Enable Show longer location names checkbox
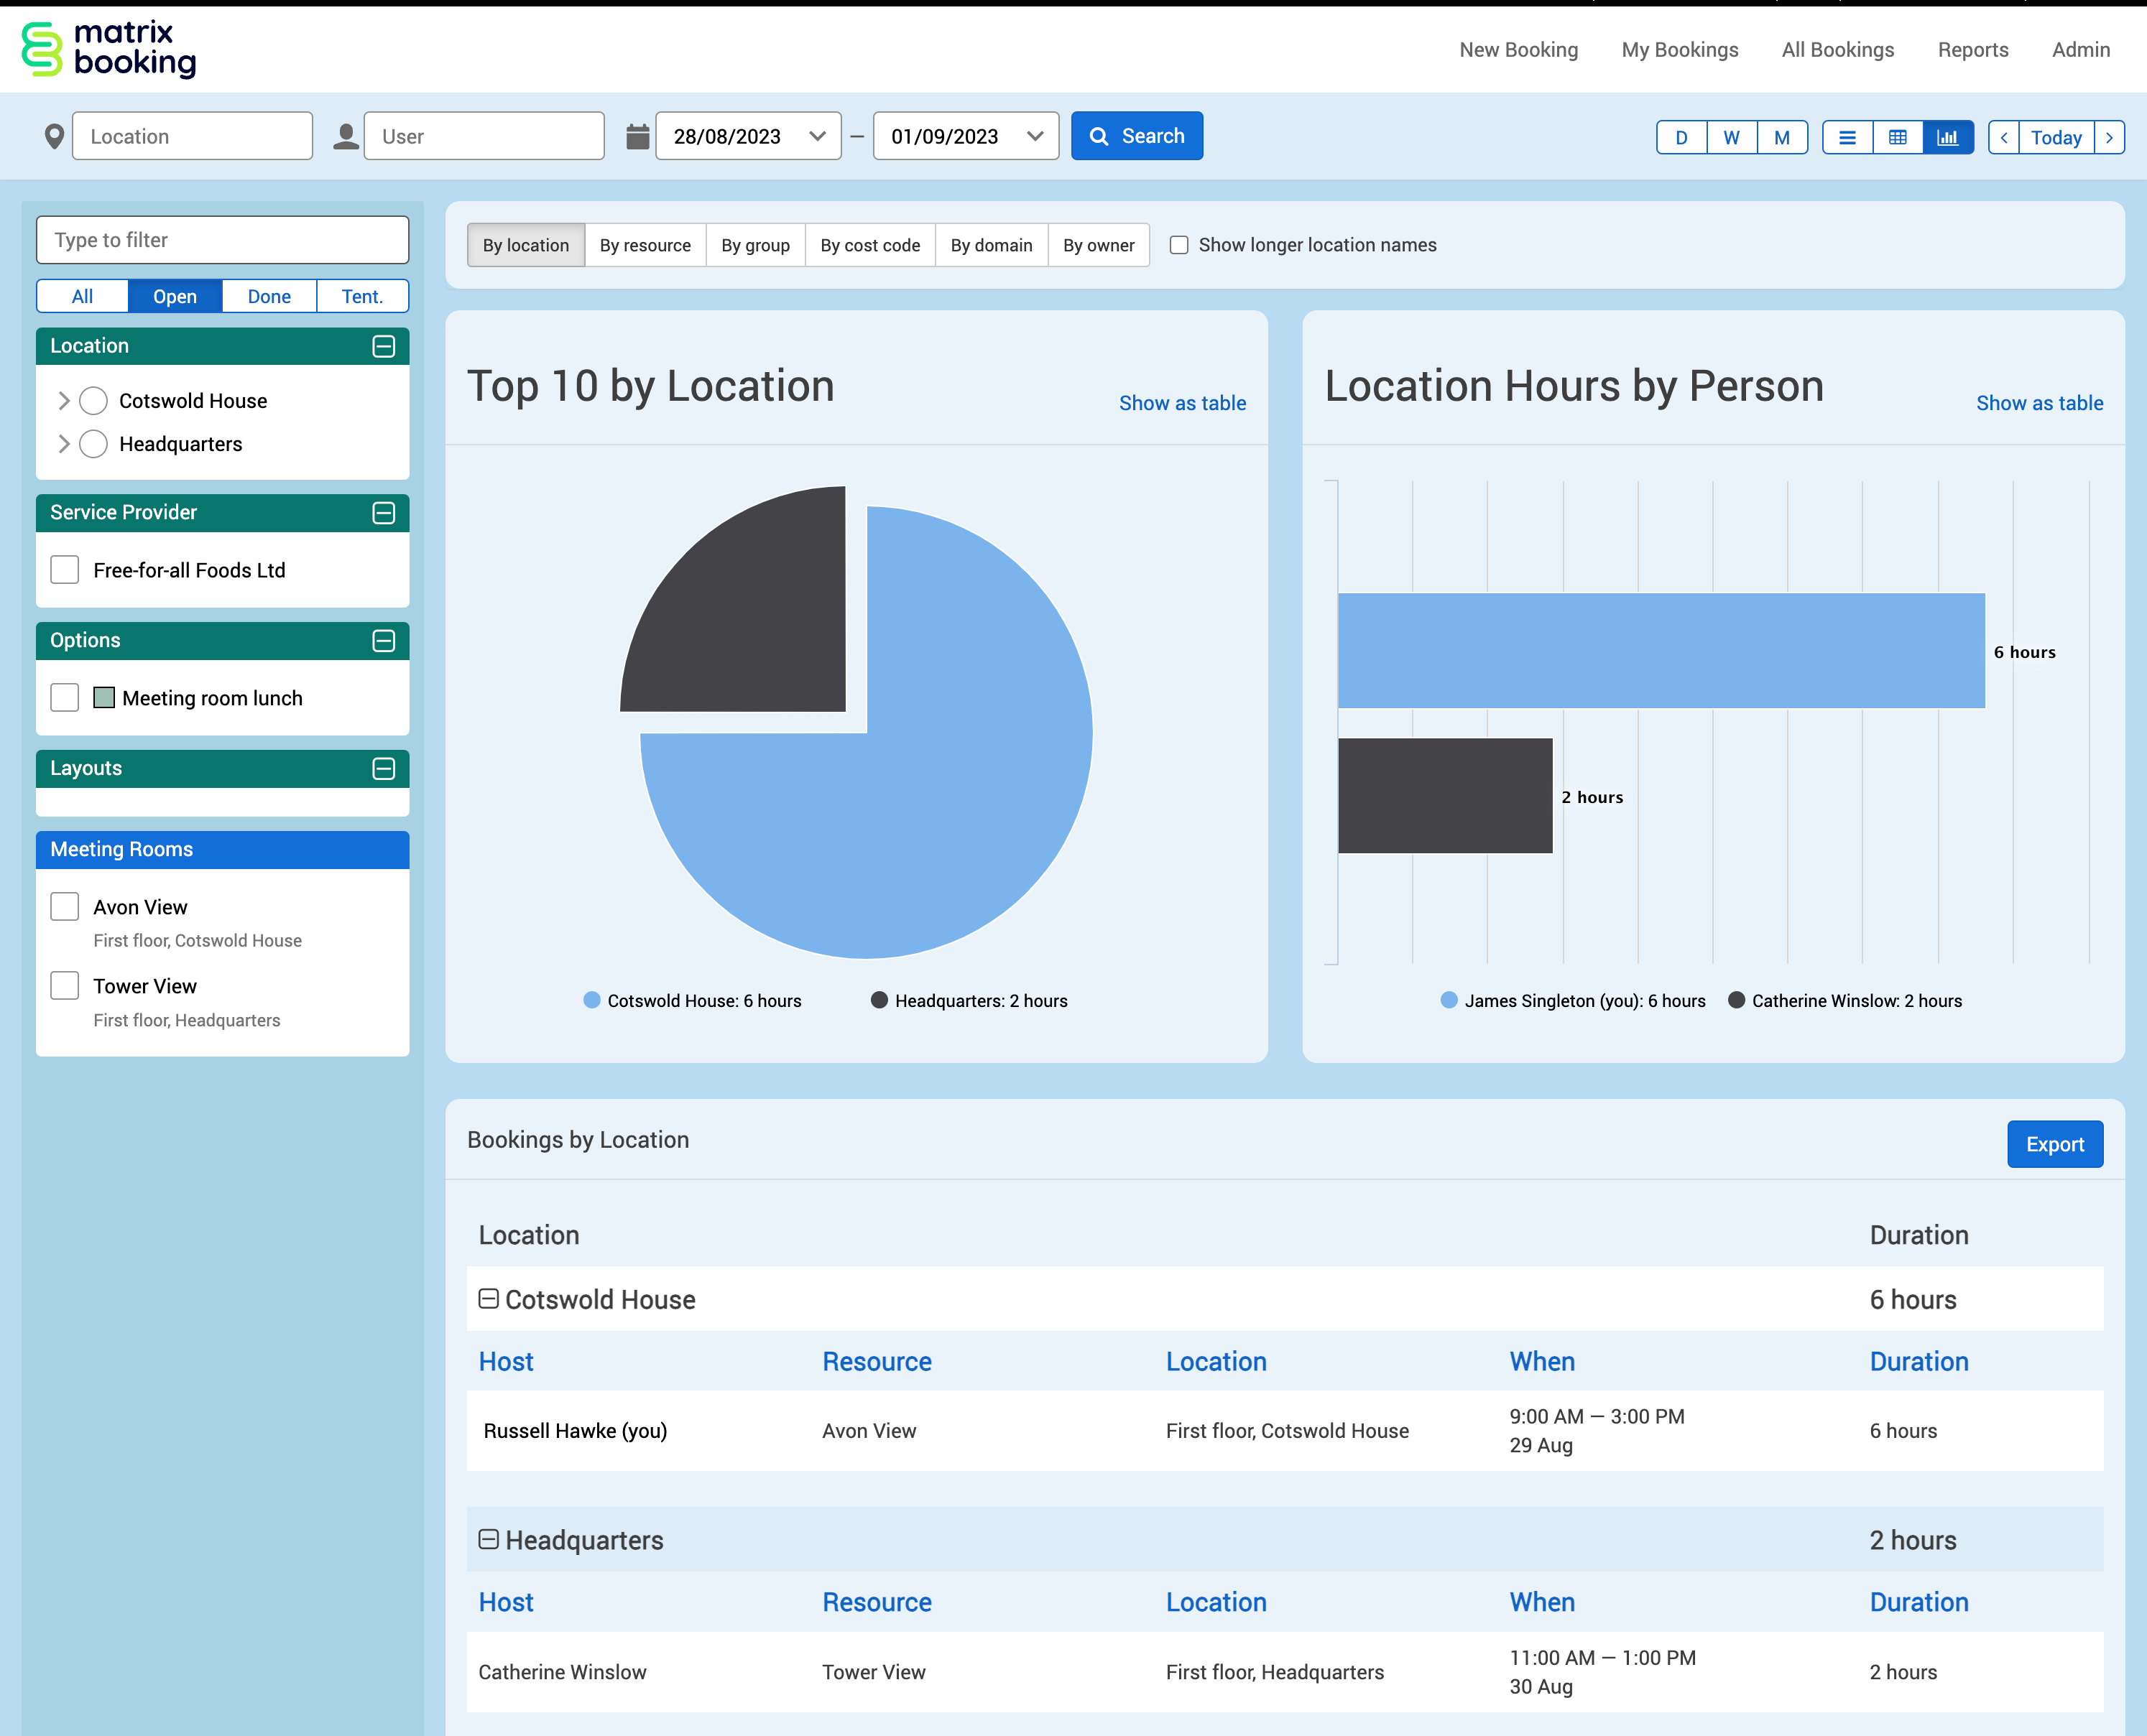The image size is (2147, 1736). (x=1178, y=245)
